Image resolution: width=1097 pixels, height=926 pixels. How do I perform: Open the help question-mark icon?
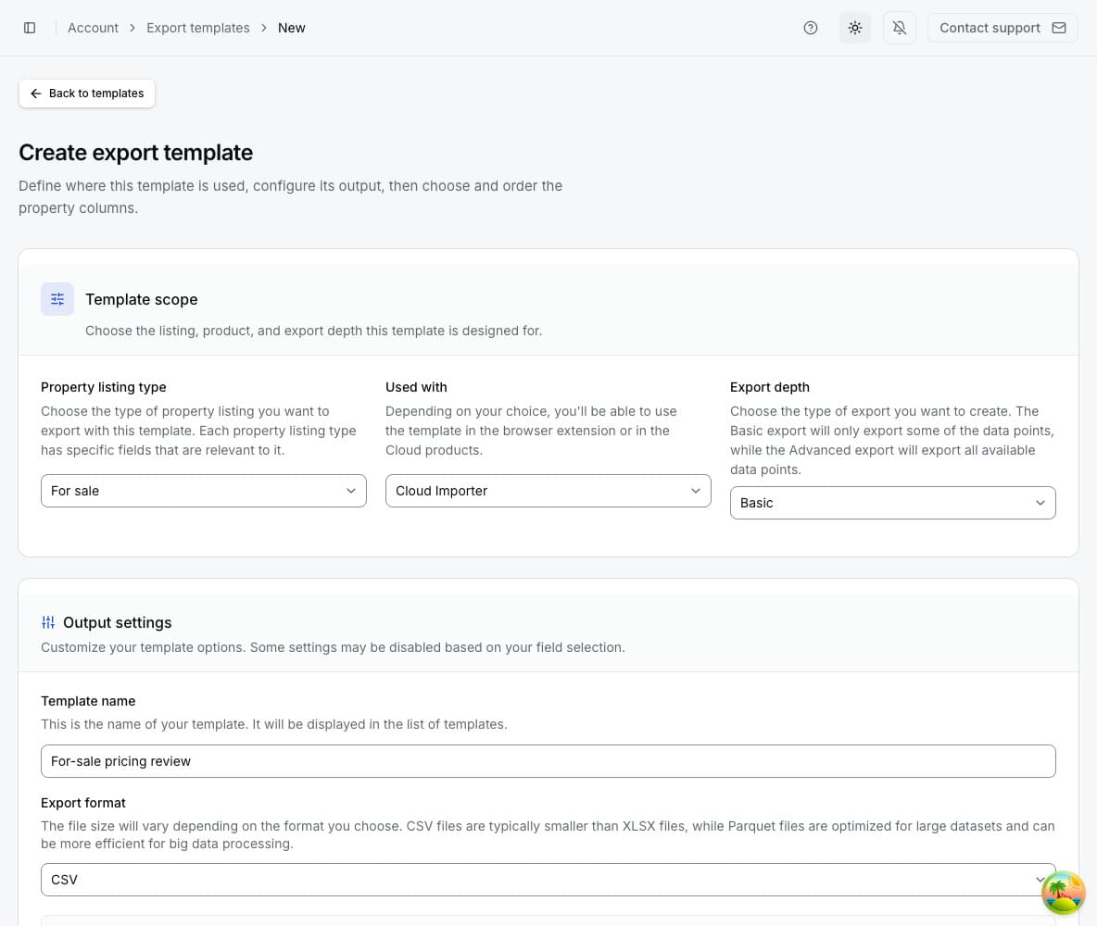810,28
